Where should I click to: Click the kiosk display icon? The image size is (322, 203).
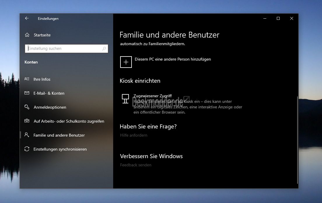(x=125, y=99)
